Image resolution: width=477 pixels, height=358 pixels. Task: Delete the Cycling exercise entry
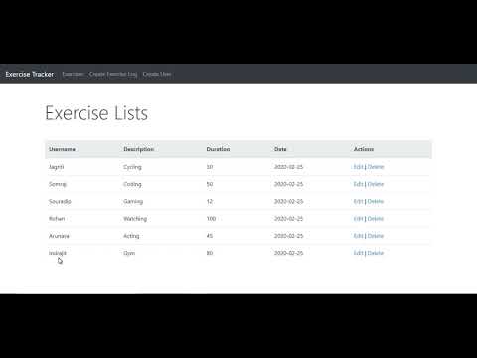376,167
